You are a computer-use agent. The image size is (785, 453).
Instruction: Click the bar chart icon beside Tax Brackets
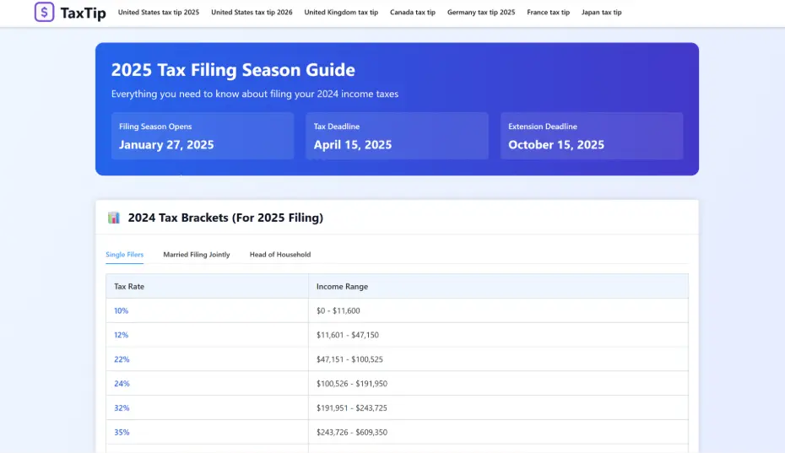click(x=114, y=218)
